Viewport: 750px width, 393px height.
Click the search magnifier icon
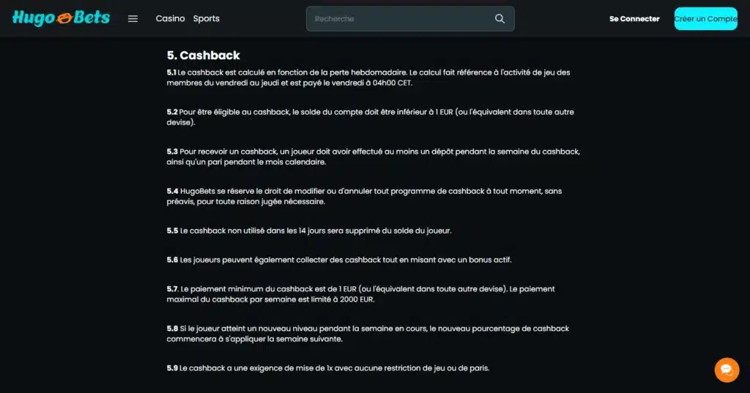[500, 19]
